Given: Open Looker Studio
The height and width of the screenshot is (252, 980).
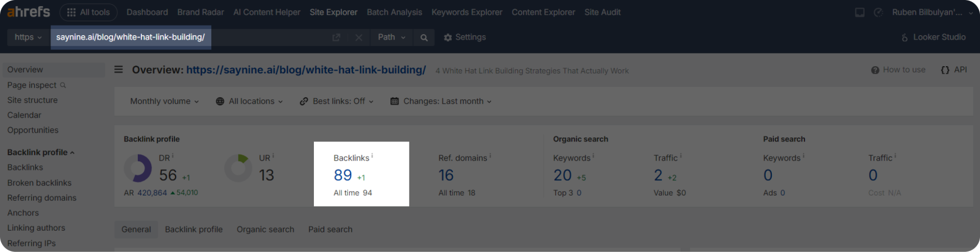Looking at the screenshot, I should (x=933, y=37).
